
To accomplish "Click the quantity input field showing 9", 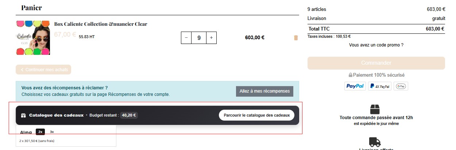I will pyautogui.click(x=199, y=37).
